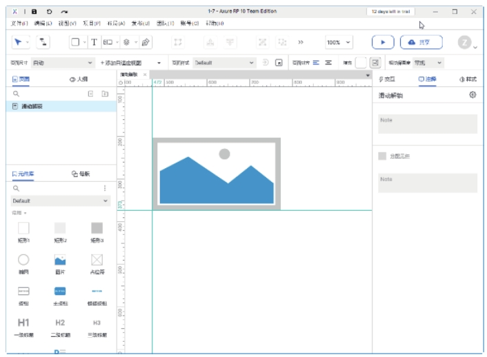Click the redo arrow icon
Viewport: 487px width, 357px height.
64,12
